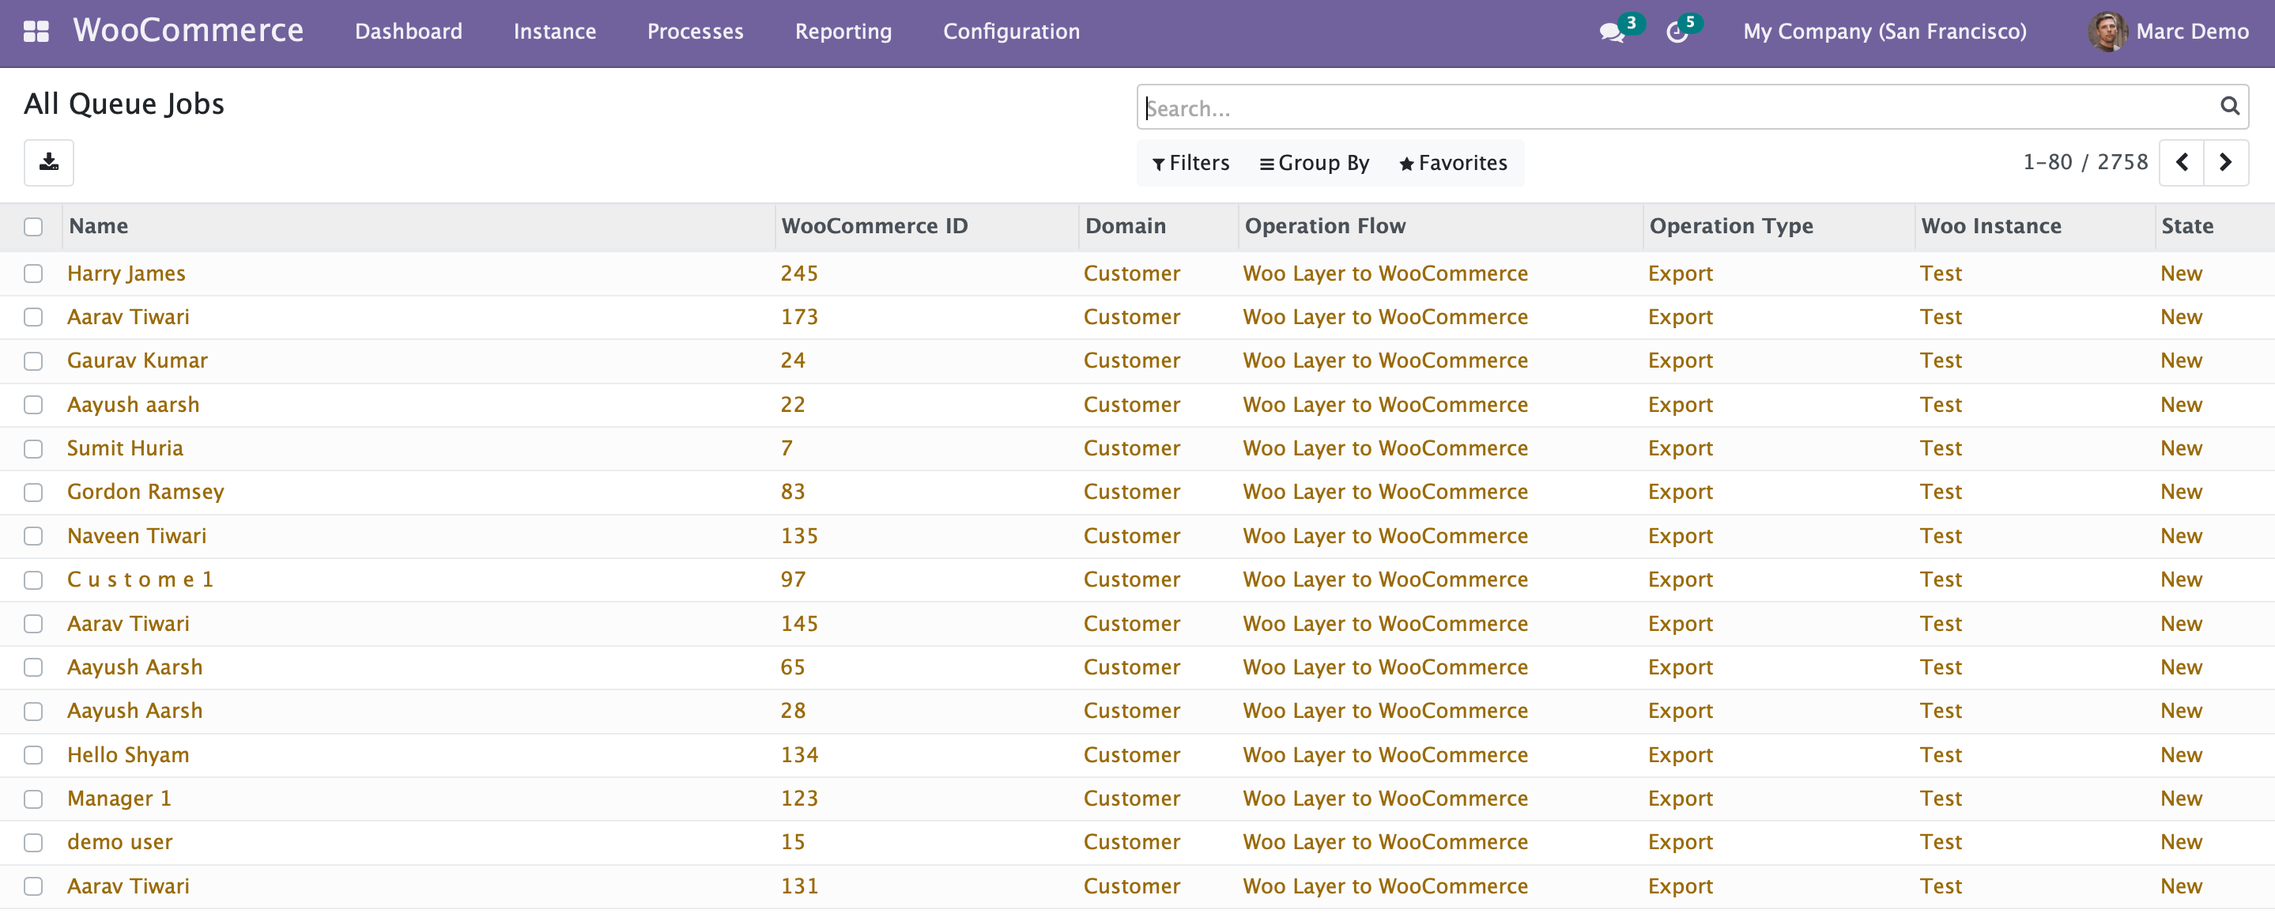Go to next page arrow
This screenshot has height=914, width=2275.
pyautogui.click(x=2225, y=163)
